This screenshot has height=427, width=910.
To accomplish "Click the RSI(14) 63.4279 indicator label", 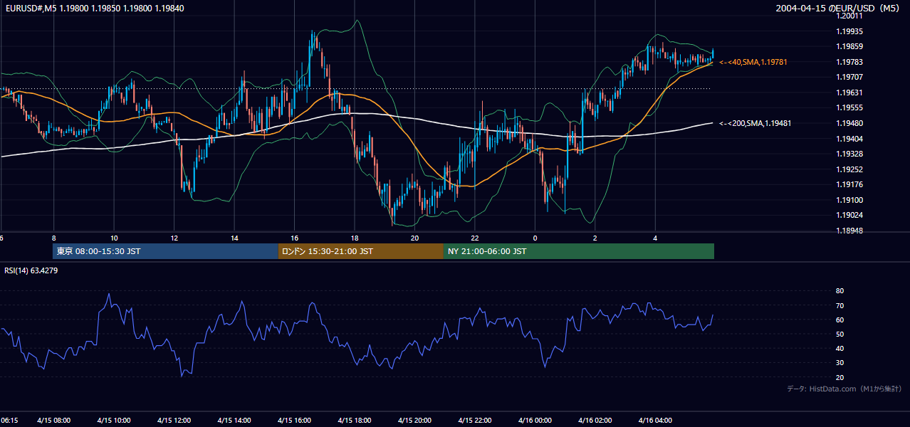I will point(31,270).
